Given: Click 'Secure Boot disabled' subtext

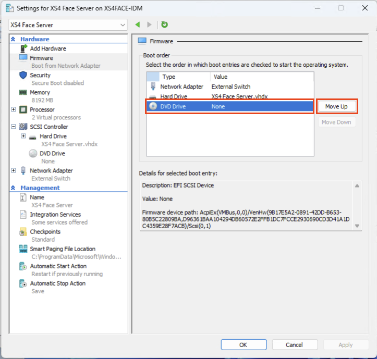Looking at the screenshot, I should 58,83.
